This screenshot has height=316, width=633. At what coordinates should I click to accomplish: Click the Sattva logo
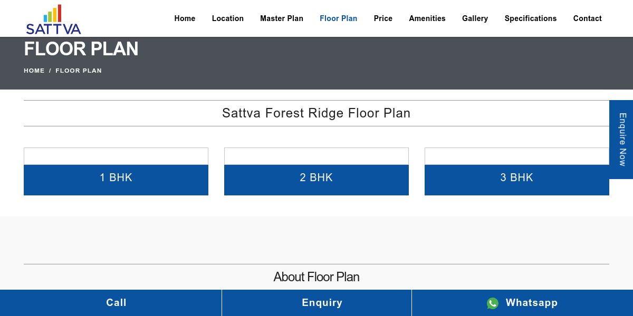coord(53,19)
